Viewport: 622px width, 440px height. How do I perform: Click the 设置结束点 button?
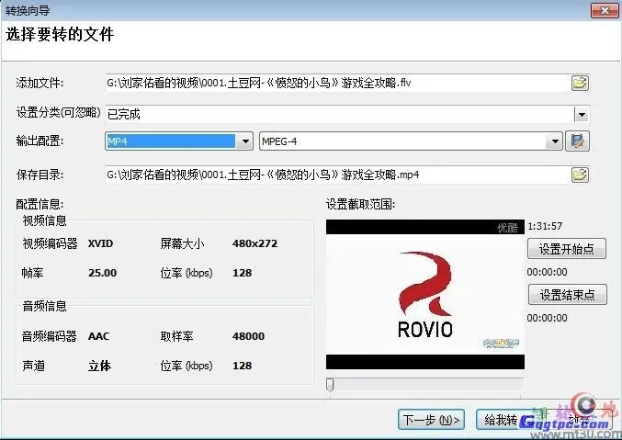click(567, 294)
